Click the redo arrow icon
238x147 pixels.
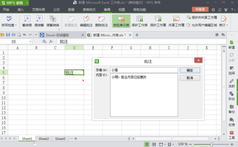pyautogui.click(x=30, y=35)
